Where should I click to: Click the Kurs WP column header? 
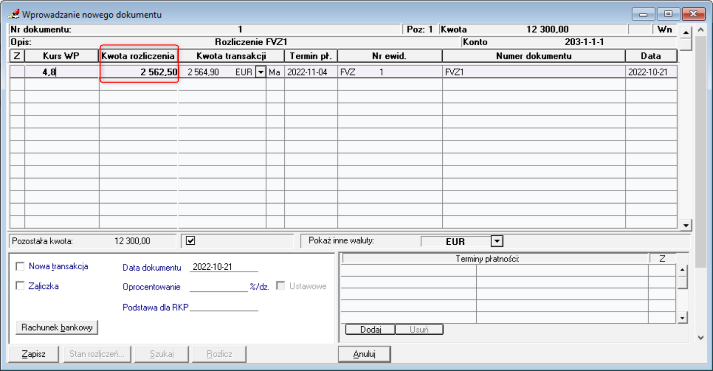pyautogui.click(x=62, y=56)
